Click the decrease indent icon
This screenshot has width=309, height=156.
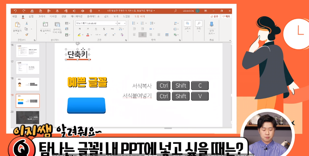coord(134,29)
